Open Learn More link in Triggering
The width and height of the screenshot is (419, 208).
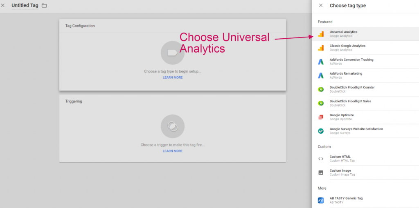point(173,151)
